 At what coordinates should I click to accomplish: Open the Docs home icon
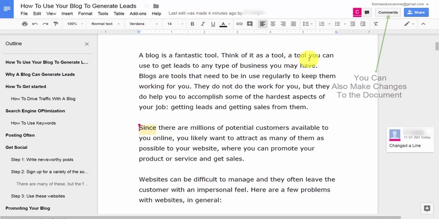tap(9, 9)
